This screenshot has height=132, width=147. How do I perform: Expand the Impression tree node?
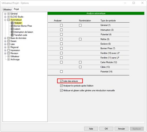[x=5, y=50]
